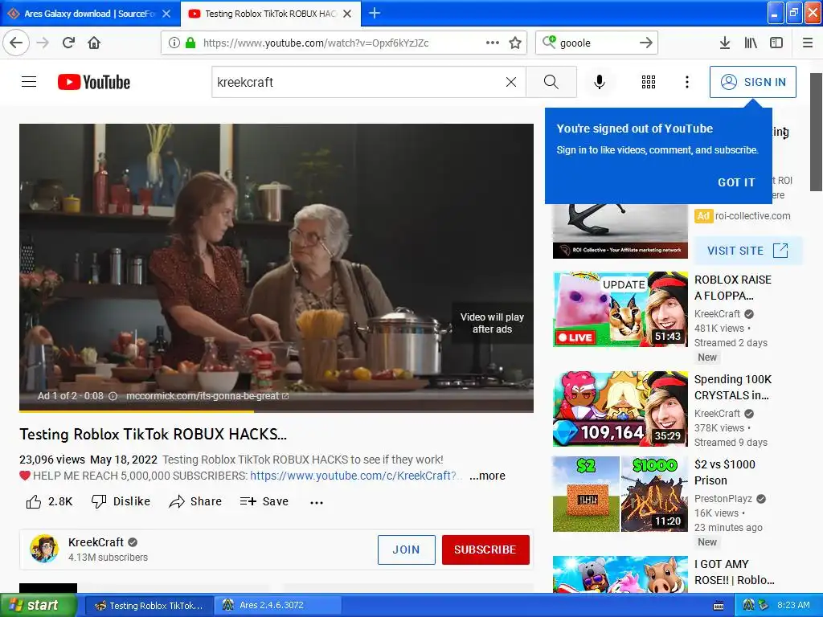Click the KreekCraft channel avatar
The height and width of the screenshot is (617, 823).
pyautogui.click(x=44, y=549)
